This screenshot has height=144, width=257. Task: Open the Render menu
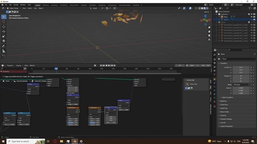pyautogui.click(x=16, y=5)
